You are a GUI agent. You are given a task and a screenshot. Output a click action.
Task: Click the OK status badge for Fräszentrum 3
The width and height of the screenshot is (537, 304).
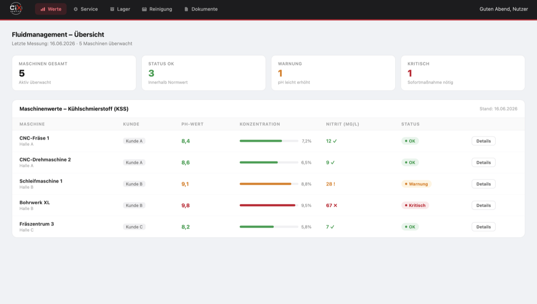pyautogui.click(x=410, y=227)
